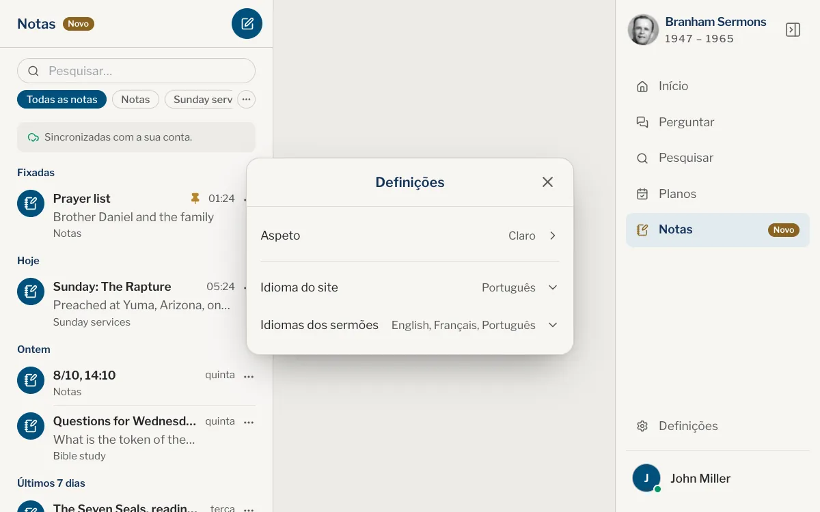Open the more filters ellipsis next to Sunday services
The width and height of the screenshot is (820, 512).
click(246, 100)
